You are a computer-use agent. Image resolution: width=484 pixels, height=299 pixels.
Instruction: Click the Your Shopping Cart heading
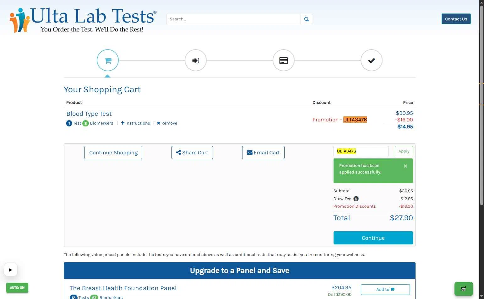pyautogui.click(x=102, y=90)
